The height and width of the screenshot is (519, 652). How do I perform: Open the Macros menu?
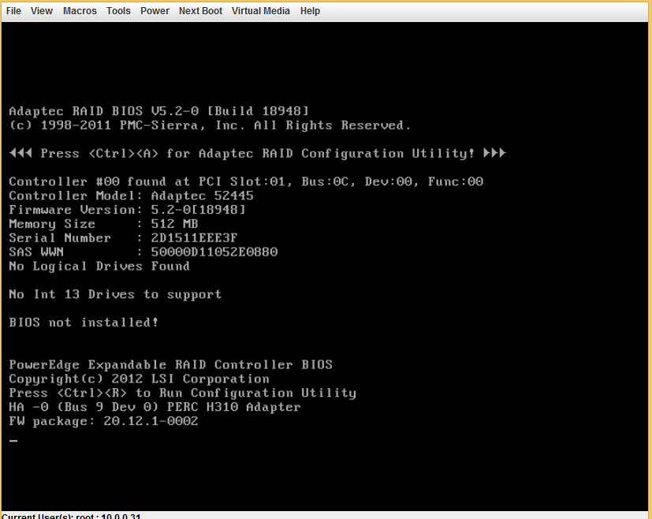(x=80, y=11)
